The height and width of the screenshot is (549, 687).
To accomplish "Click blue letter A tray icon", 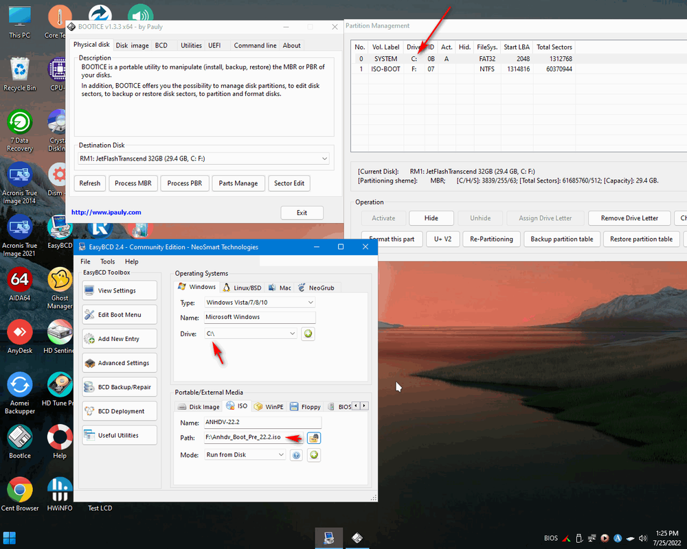I will pyautogui.click(x=618, y=539).
